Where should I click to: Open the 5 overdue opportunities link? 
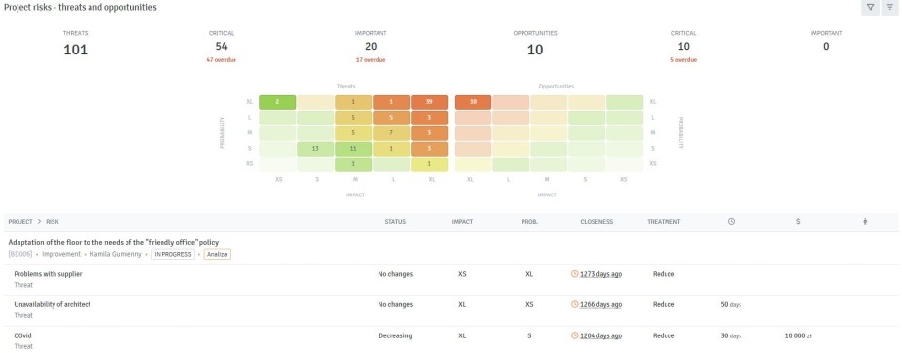pos(683,59)
